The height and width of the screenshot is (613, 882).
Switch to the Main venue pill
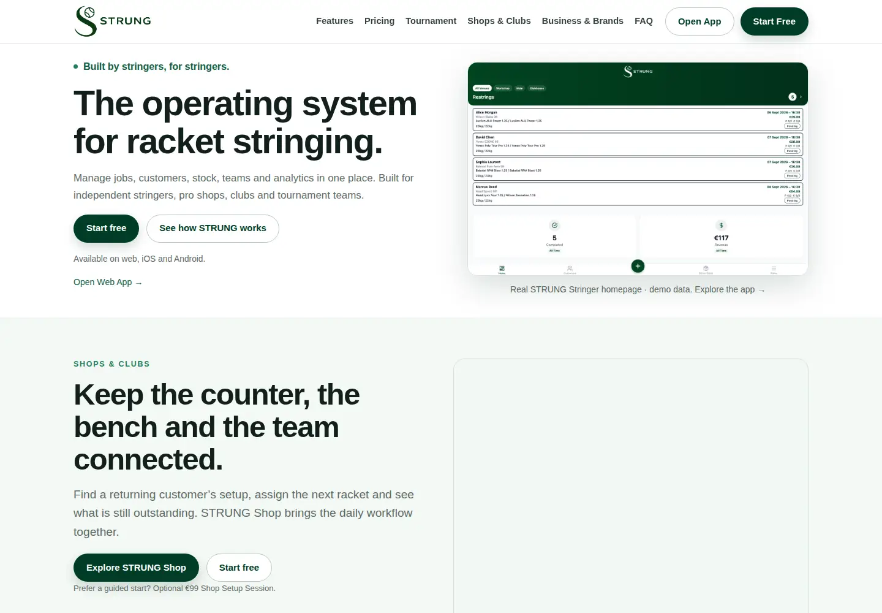(519, 88)
